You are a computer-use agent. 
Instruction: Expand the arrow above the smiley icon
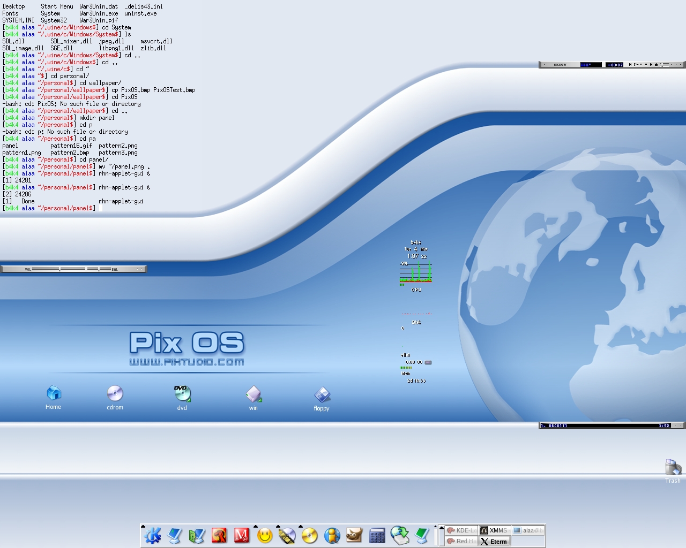(x=255, y=527)
